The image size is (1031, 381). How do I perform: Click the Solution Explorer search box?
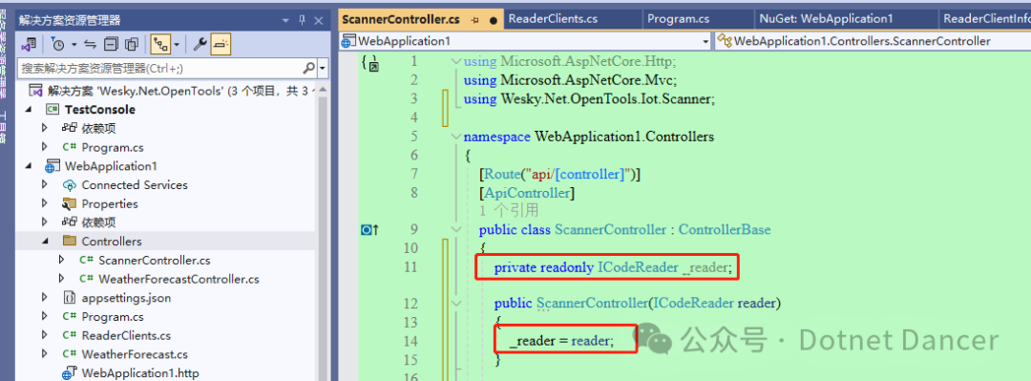click(x=161, y=68)
